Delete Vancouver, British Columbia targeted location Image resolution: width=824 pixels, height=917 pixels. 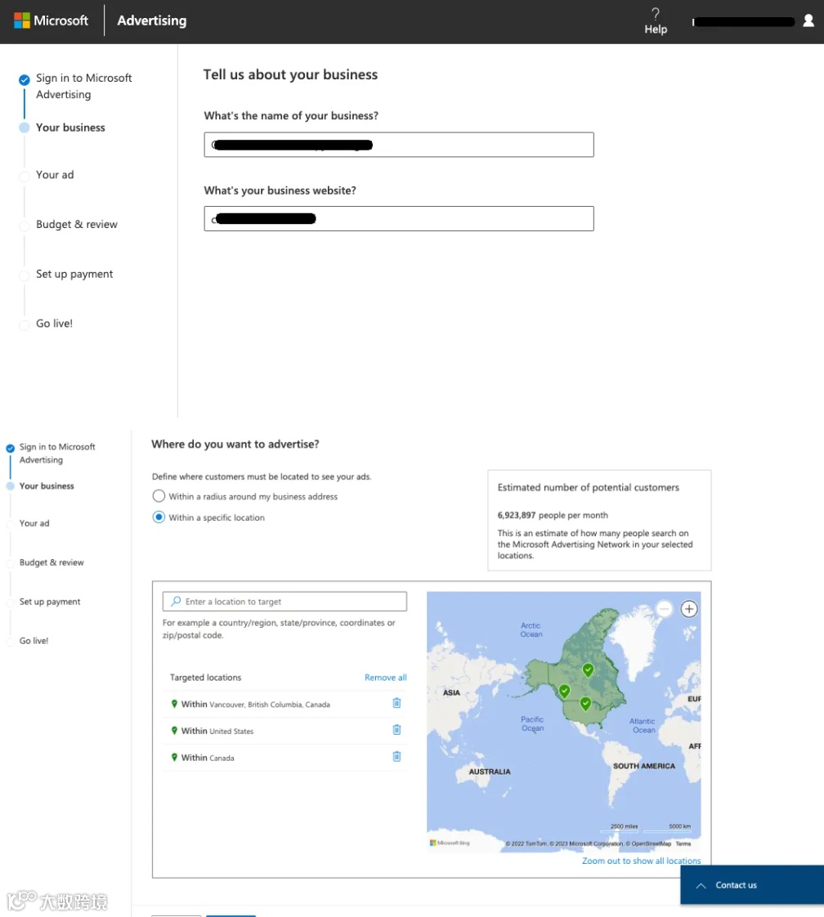396,703
